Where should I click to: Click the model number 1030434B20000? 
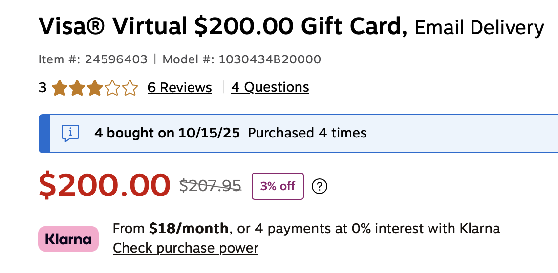click(270, 59)
